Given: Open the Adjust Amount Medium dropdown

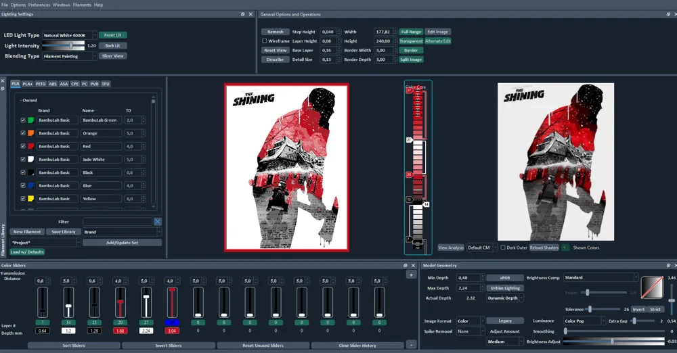Looking at the screenshot, I should (505, 342).
